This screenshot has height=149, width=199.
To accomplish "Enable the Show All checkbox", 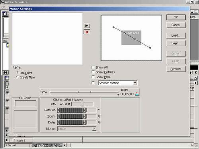I will pos(93,67).
